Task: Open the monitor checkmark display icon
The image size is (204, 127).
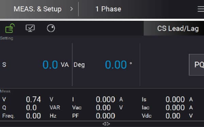Action: [30, 28]
